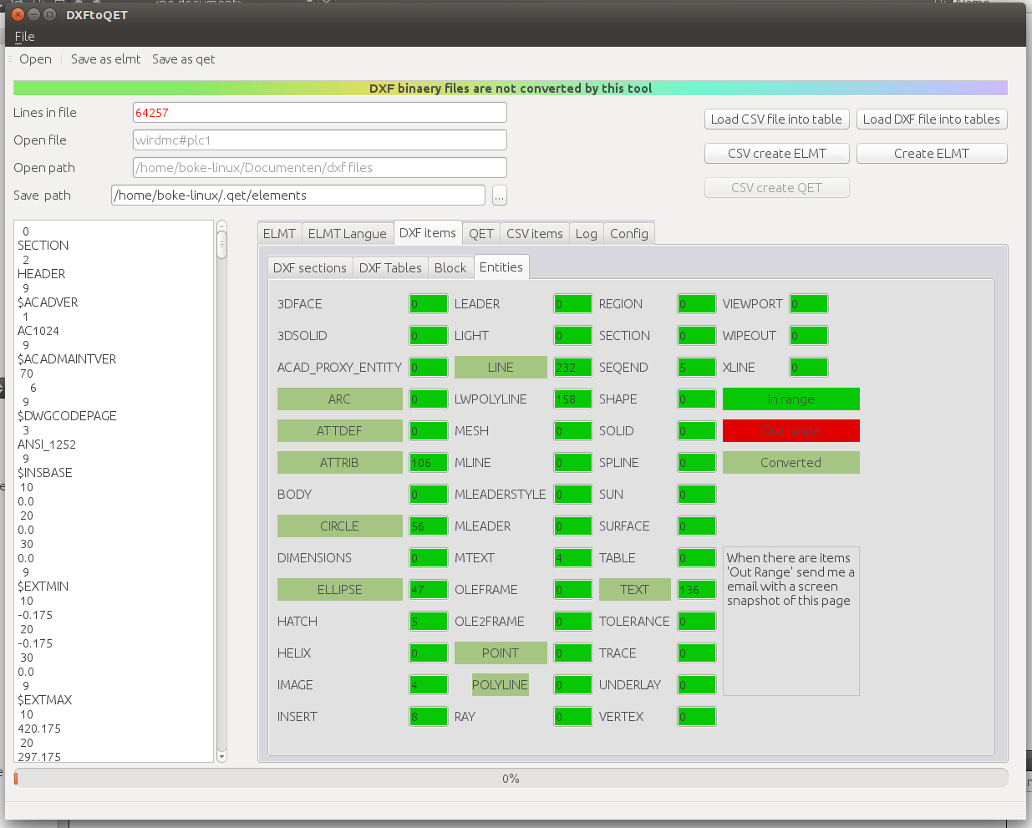
Task: Select $EXTMAX line in DXF list
Action: (45, 700)
